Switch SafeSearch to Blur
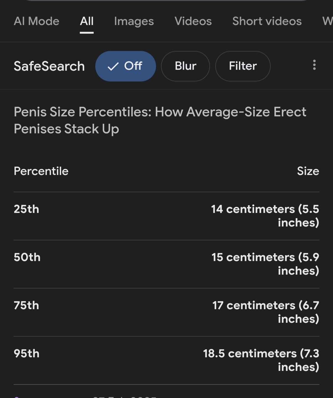 point(185,66)
